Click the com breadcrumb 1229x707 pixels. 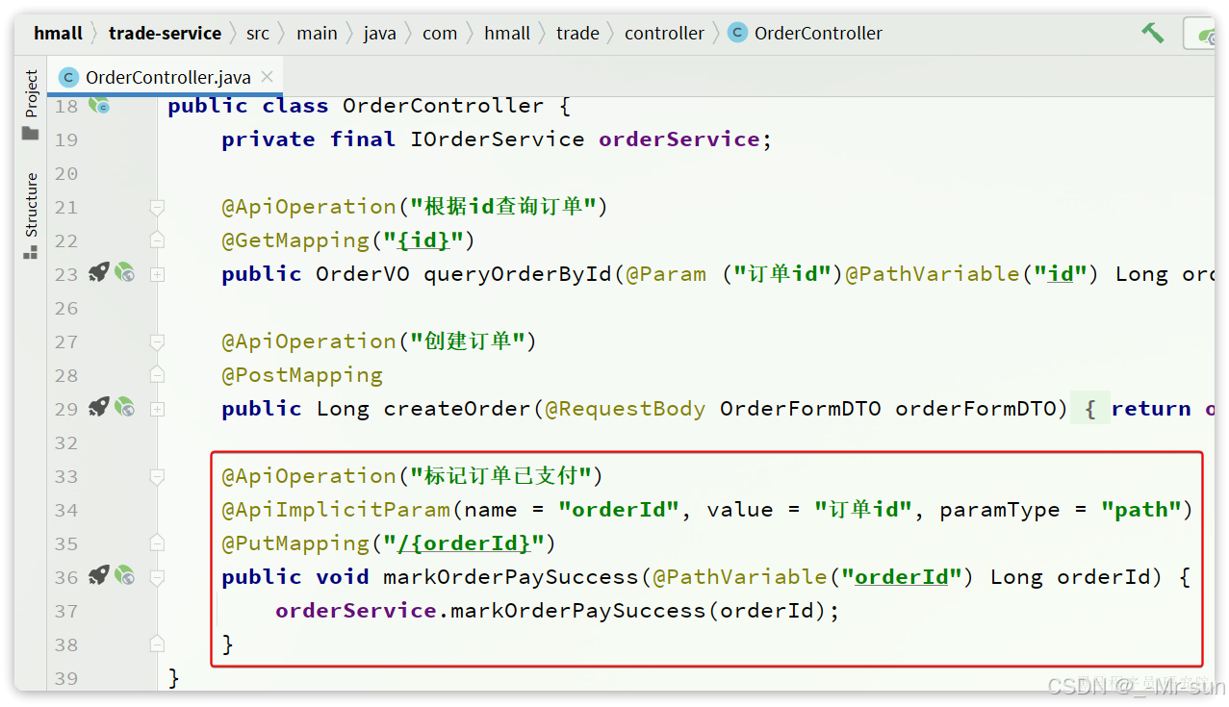(440, 33)
